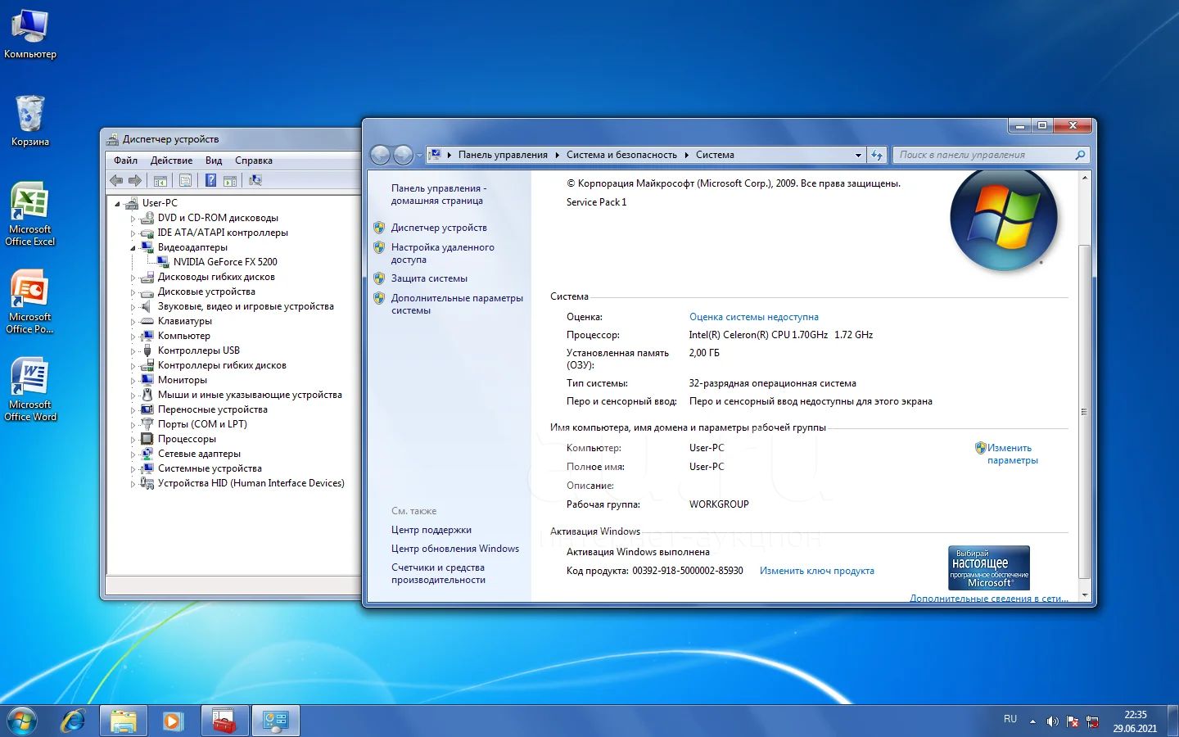Open the Действие menu
Screen dimensions: 1179x737
tap(171, 161)
